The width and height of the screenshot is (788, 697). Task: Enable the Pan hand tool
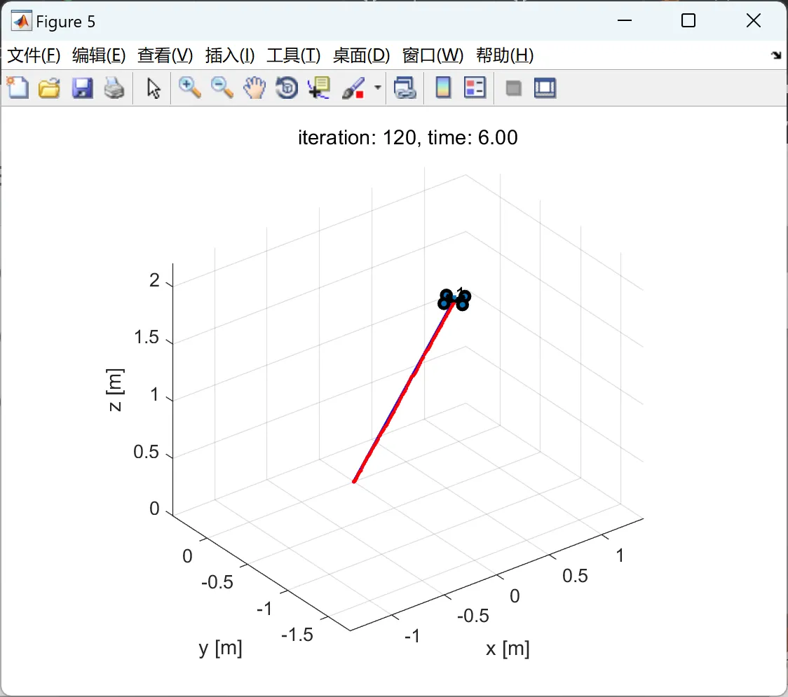tap(254, 88)
